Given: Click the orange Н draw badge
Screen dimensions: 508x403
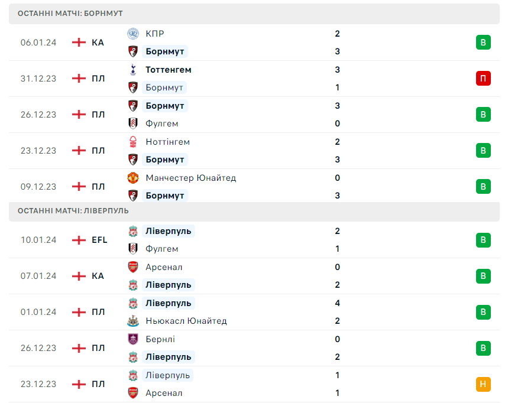Looking at the screenshot, I should point(483,384).
